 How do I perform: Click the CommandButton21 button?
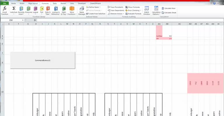[43, 60]
